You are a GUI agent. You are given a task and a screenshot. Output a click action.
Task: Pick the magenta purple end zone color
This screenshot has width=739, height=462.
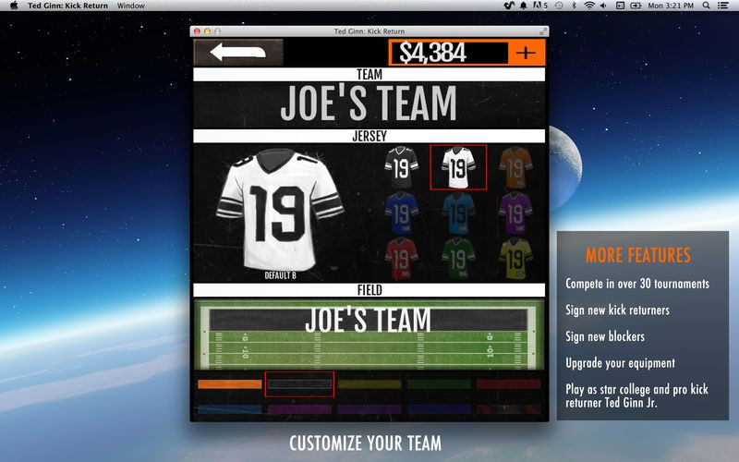coord(299,409)
